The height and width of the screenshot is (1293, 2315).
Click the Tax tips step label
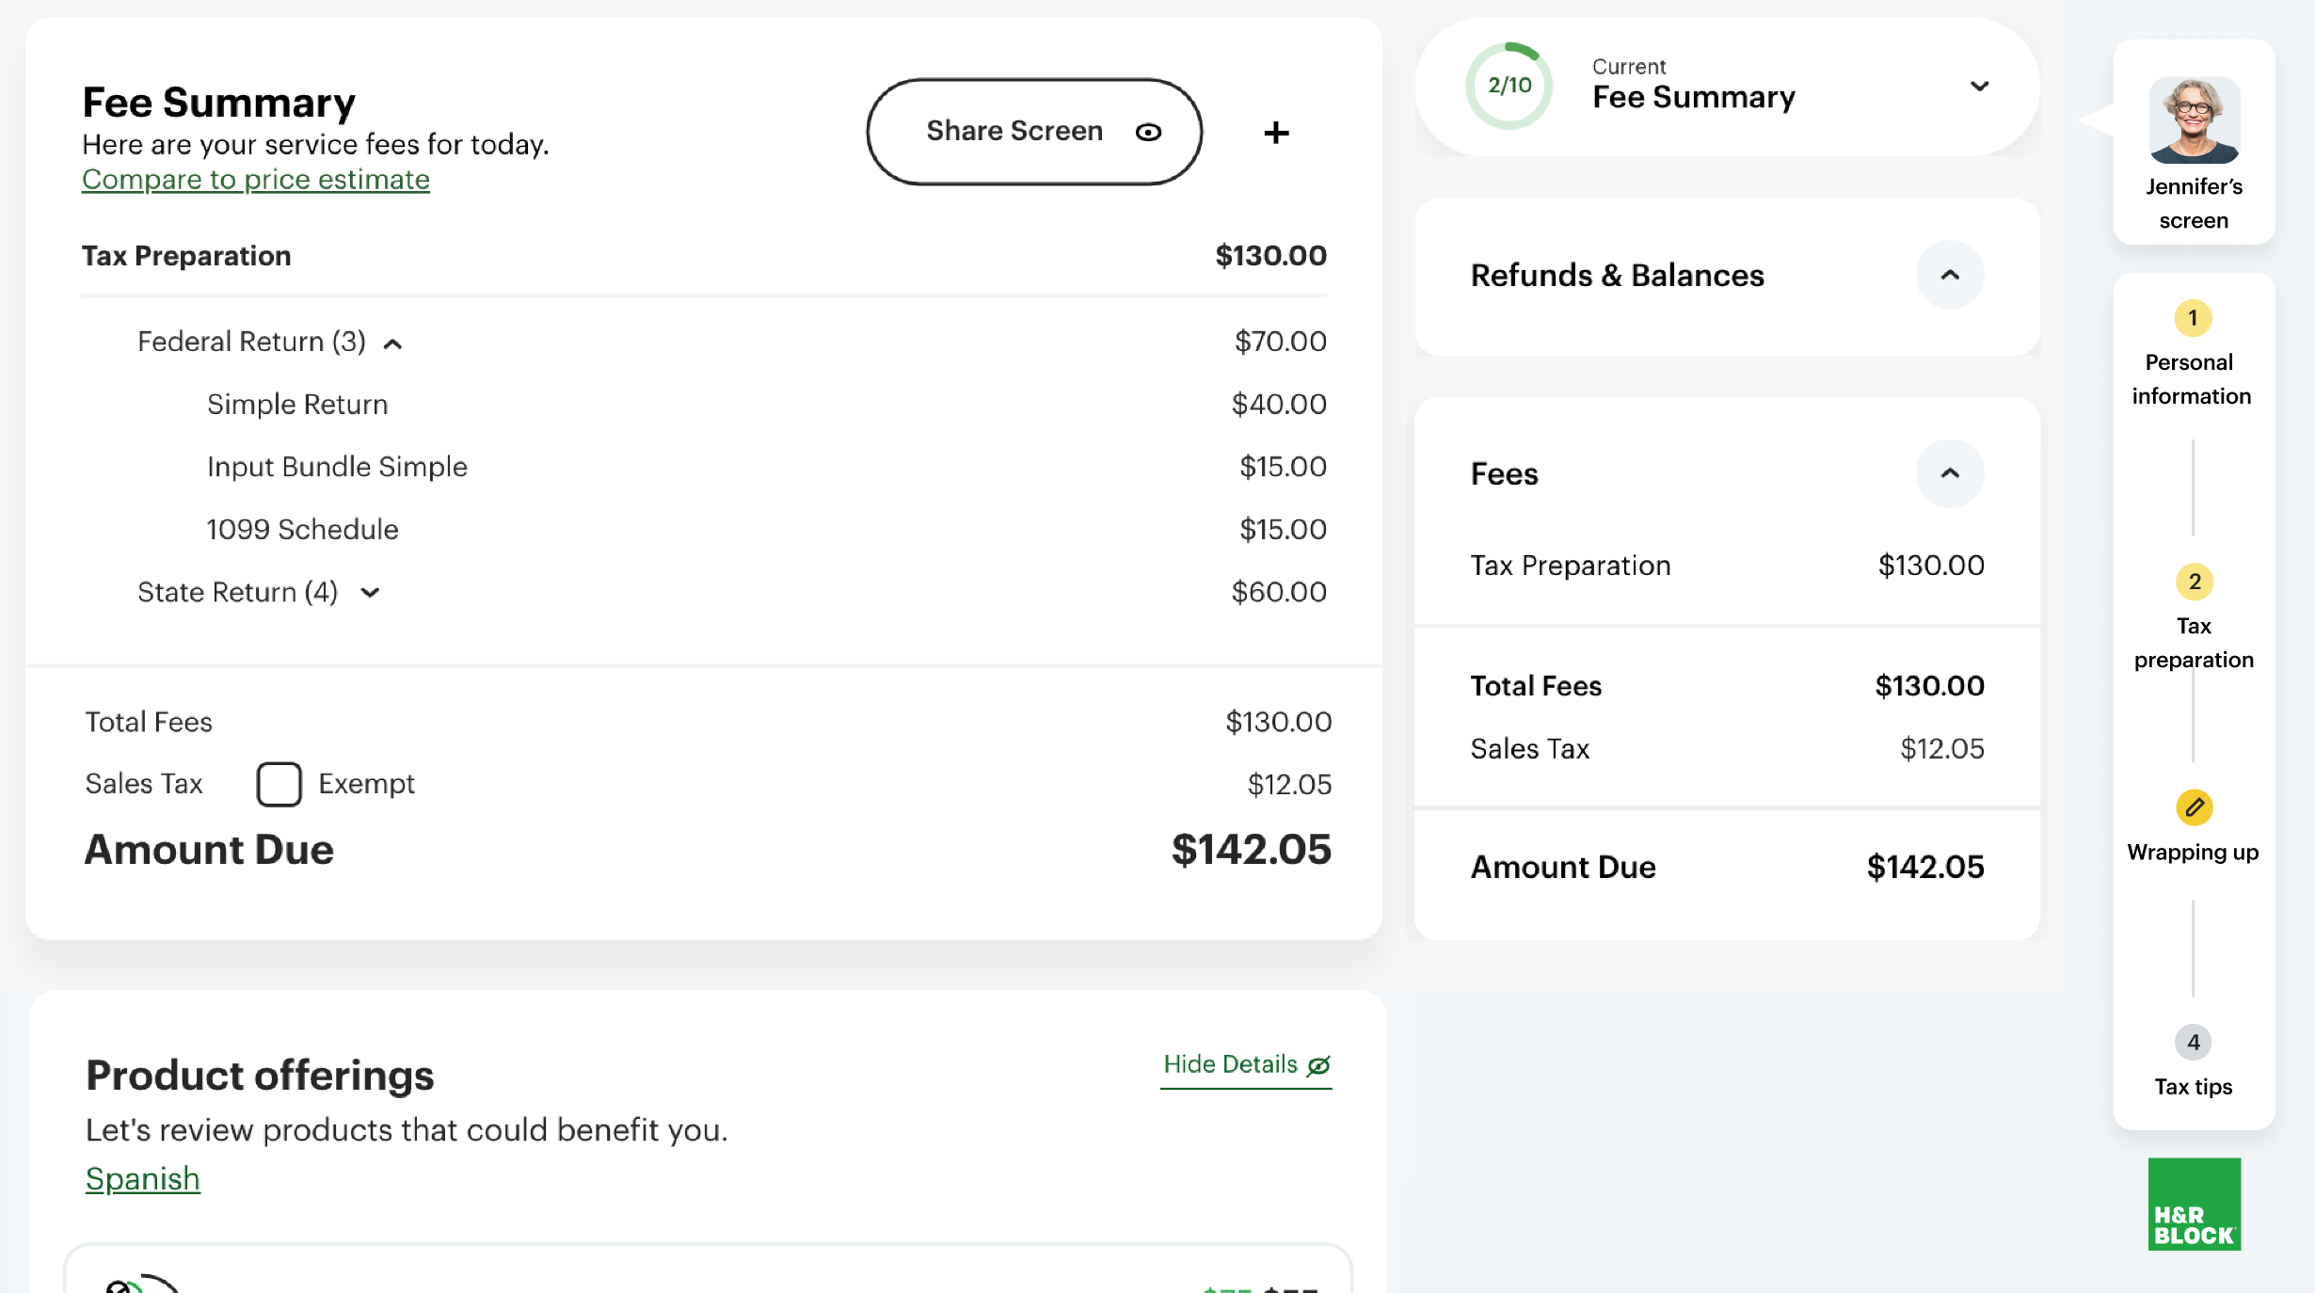2193,1087
